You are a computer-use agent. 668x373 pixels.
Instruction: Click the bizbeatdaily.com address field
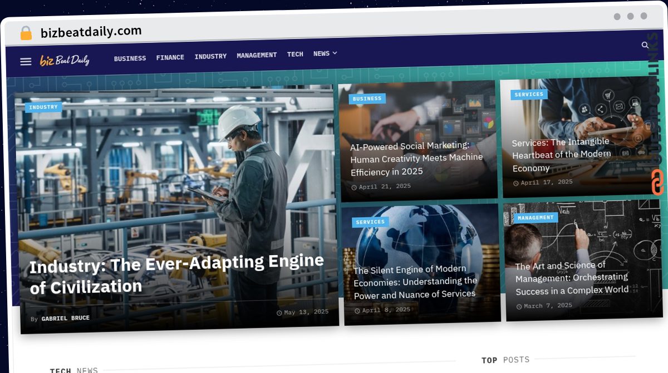pyautogui.click(x=91, y=32)
